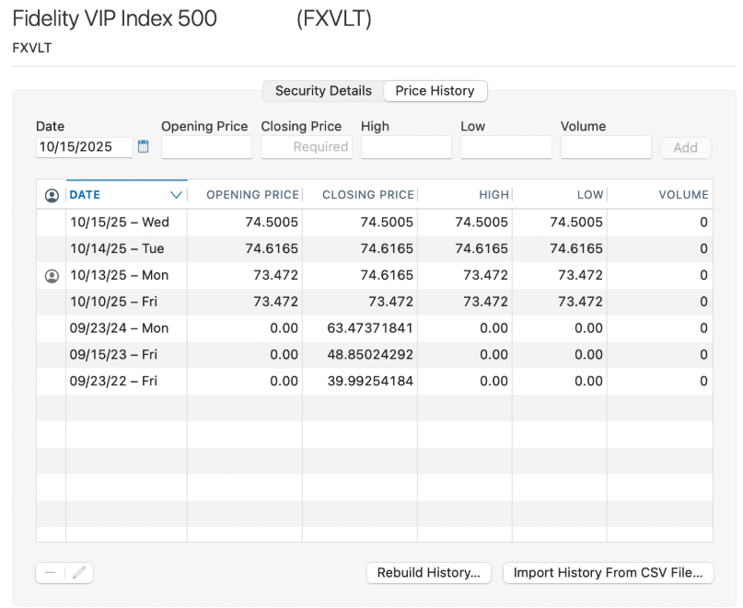Select the 10/14/25 – Tue row date

[x=117, y=248]
